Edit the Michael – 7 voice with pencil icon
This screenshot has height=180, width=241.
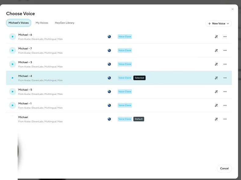216,50
